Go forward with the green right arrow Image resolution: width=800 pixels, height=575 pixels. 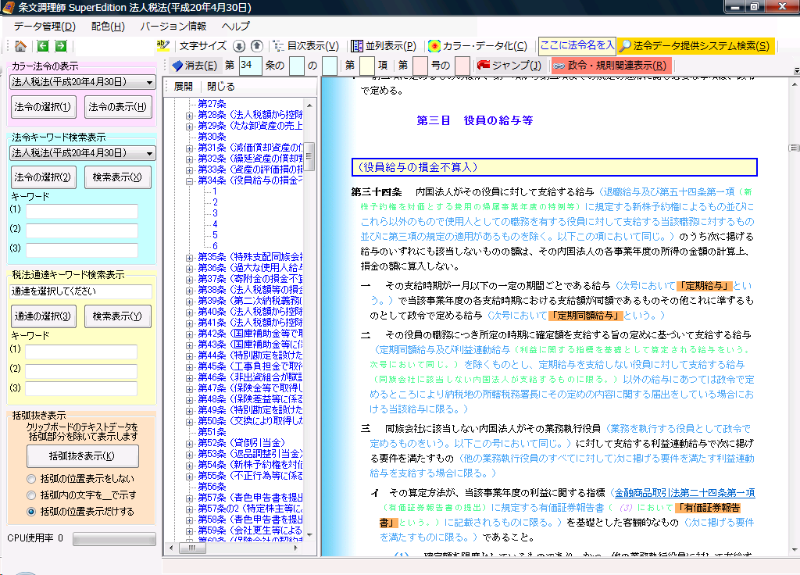click(61, 46)
